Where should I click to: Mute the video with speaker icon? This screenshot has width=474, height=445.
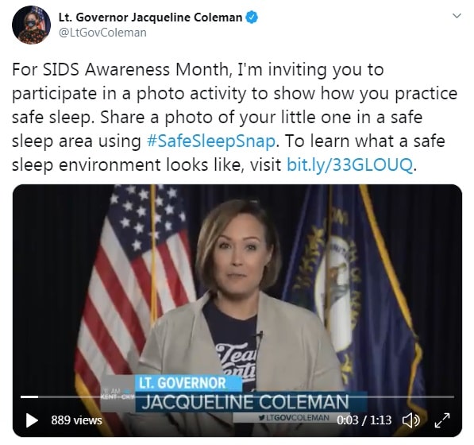point(410,420)
